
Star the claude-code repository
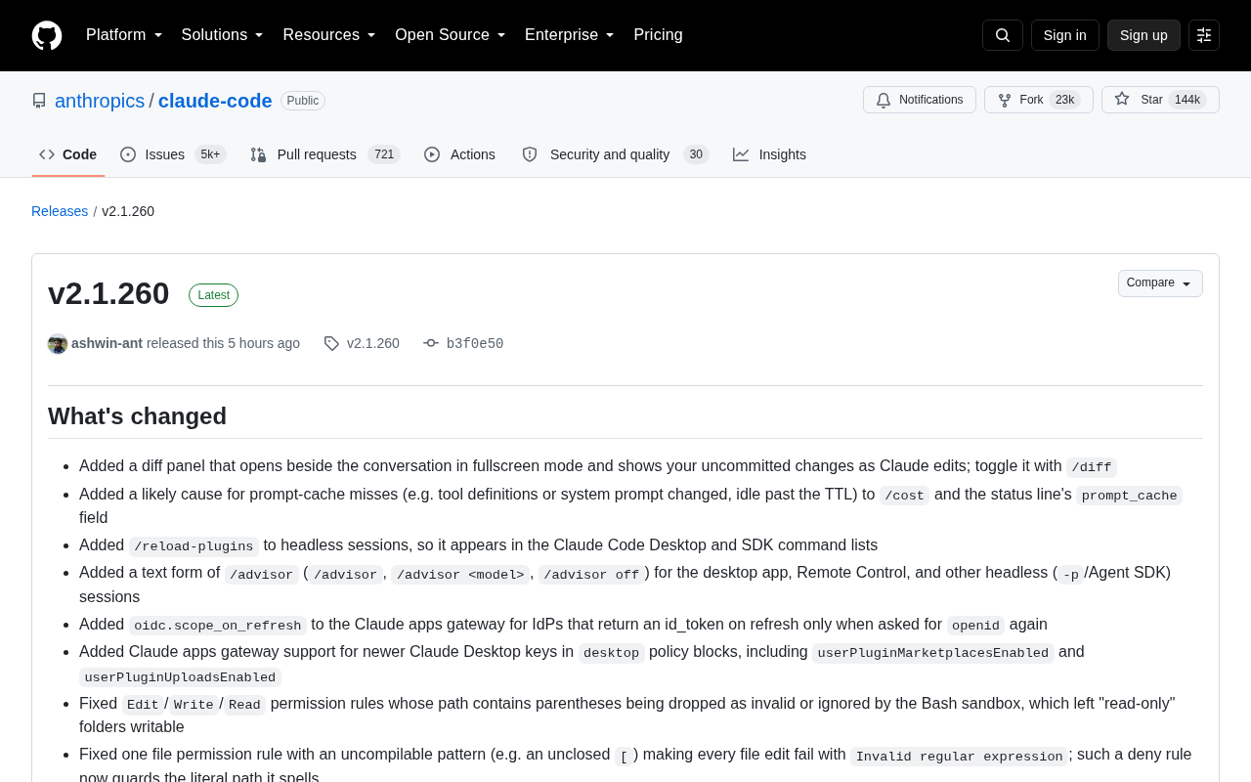[1160, 100]
